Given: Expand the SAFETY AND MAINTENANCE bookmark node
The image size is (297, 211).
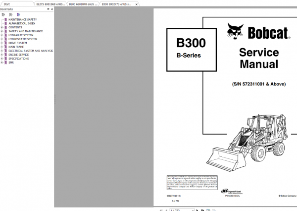Looking at the screenshot, I should point(2,31).
